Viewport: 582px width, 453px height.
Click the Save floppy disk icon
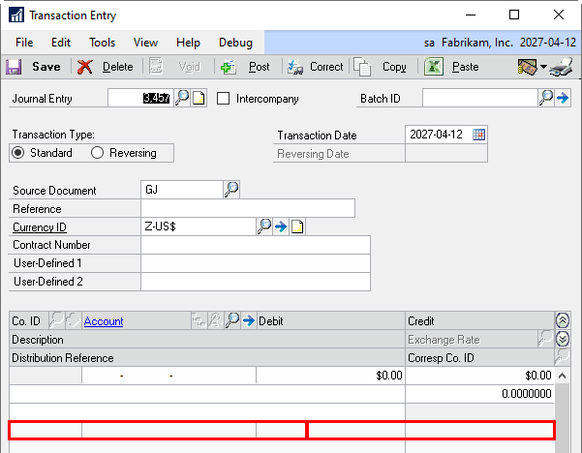[x=14, y=67]
